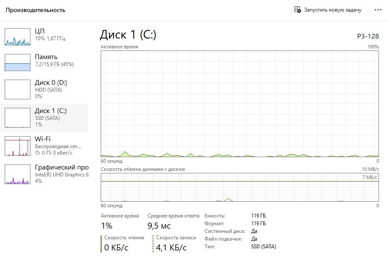This screenshot has height=259, width=388.
Task: Click the 'SSD (SATA)' type value in details
Action: pyautogui.click(x=264, y=247)
